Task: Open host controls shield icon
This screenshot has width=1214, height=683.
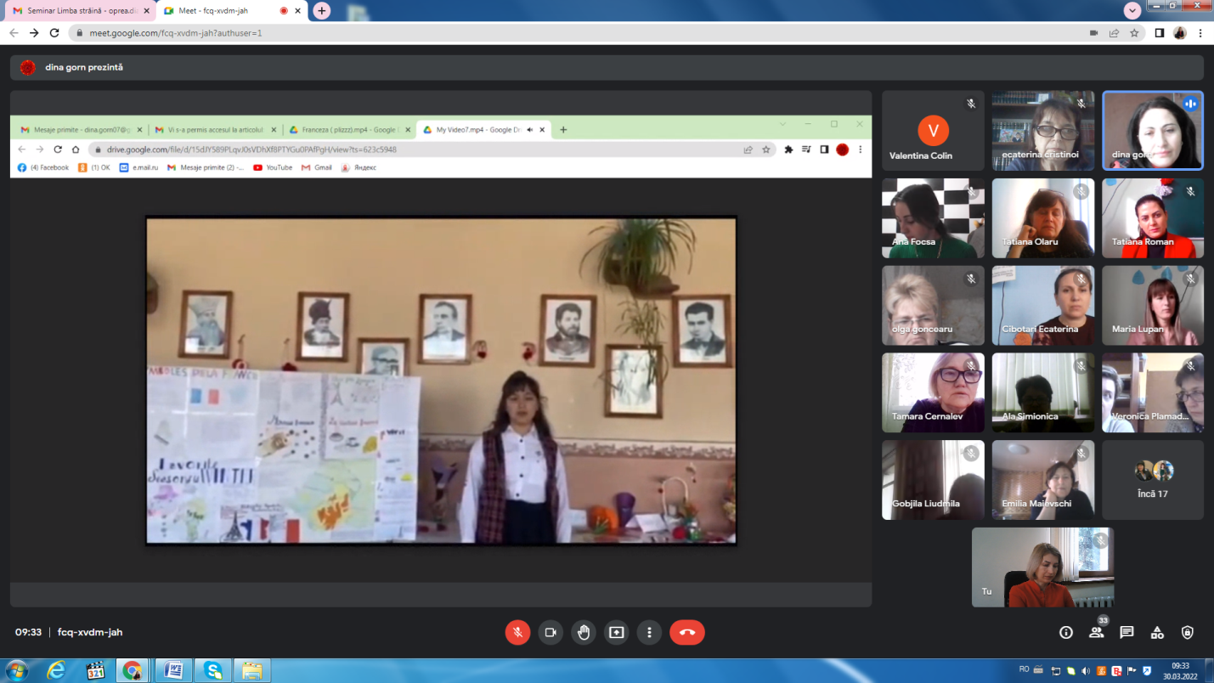Action: click(1188, 632)
